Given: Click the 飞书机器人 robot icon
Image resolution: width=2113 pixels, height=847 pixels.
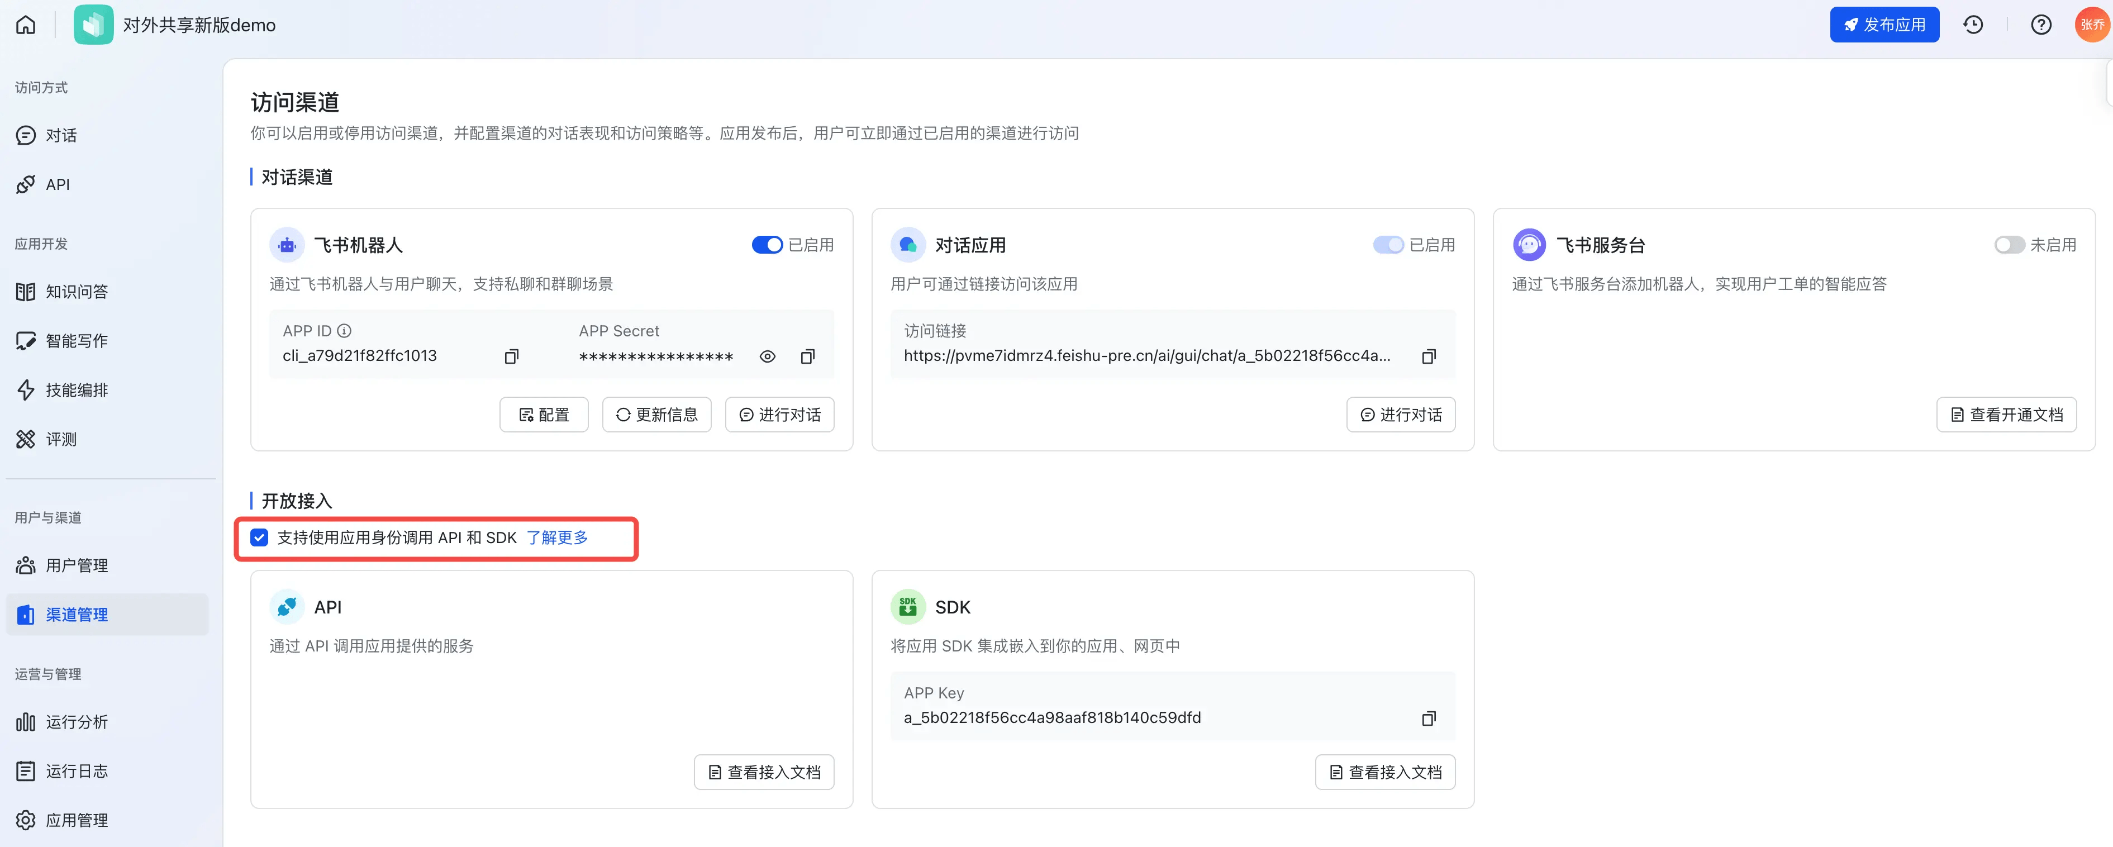Looking at the screenshot, I should (286, 244).
